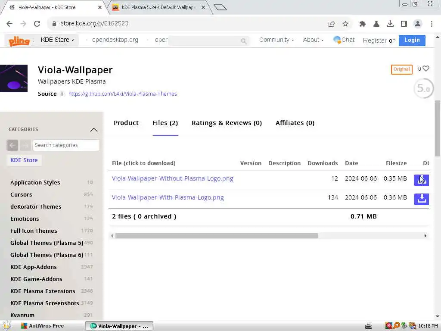The image size is (441, 331).
Task: Open Viola-Wallpaper-Without-Plasma-Logo.png file link
Action: pos(172,179)
